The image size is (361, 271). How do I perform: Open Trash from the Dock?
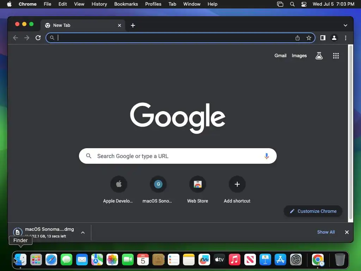tap(340, 259)
